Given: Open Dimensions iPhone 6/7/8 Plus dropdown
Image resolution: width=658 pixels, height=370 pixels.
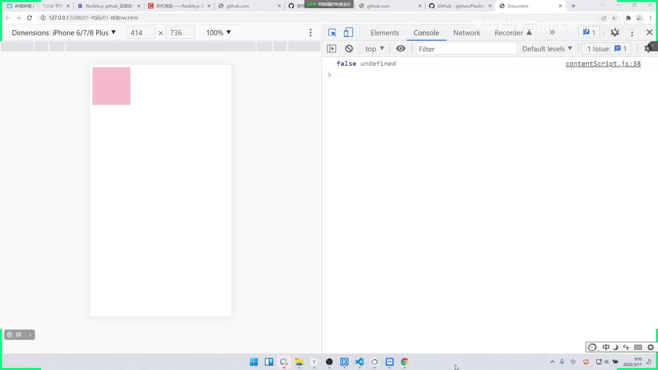Looking at the screenshot, I should tap(64, 32).
